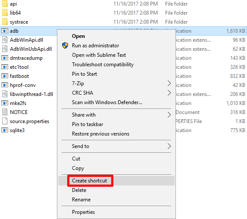
Task: Click the lib64 folder icon
Action: pos(5,13)
